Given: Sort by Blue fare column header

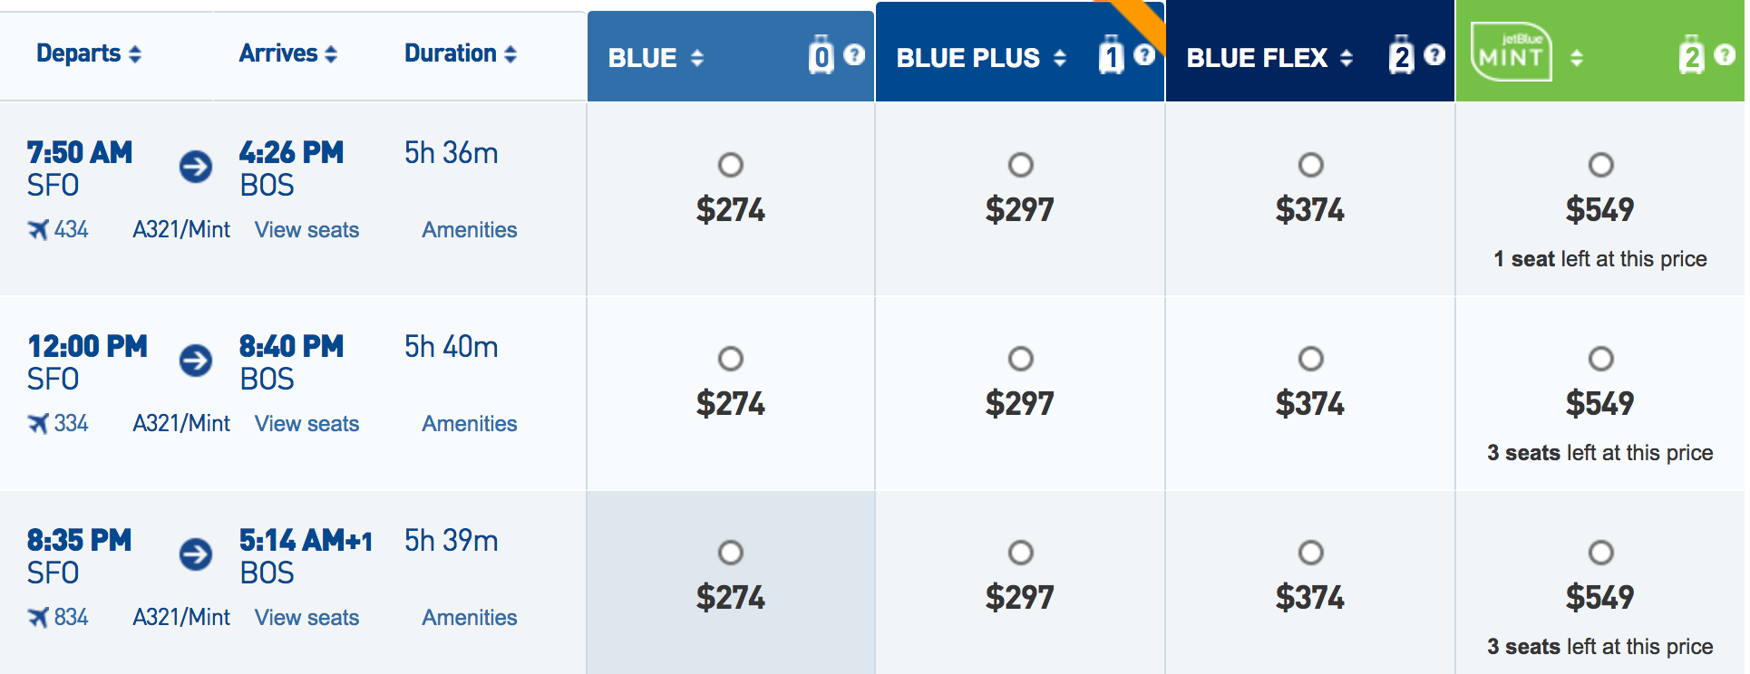Looking at the screenshot, I should tap(656, 58).
